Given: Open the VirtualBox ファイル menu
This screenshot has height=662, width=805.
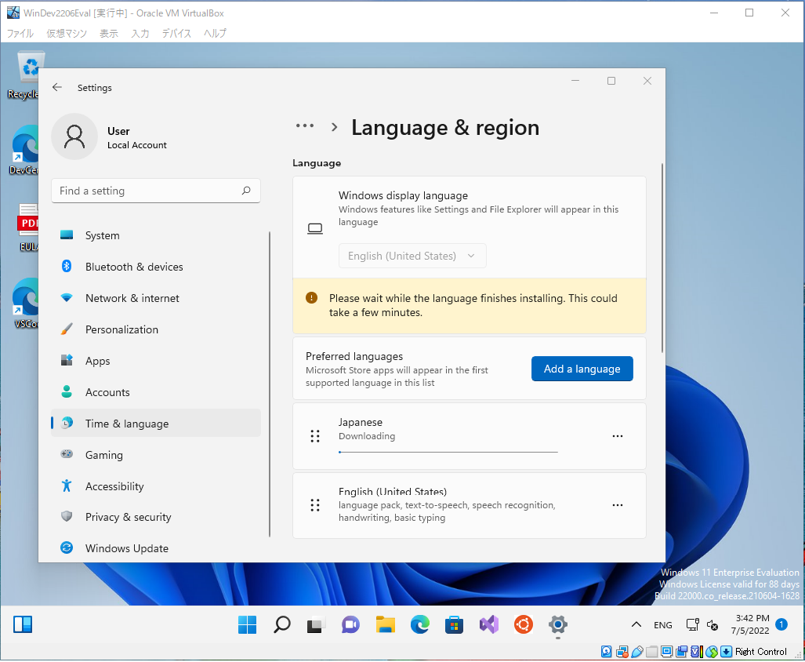Looking at the screenshot, I should pos(20,34).
